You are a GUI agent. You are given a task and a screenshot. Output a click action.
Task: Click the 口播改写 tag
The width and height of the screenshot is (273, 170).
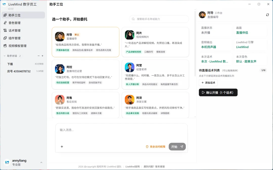click(149, 52)
